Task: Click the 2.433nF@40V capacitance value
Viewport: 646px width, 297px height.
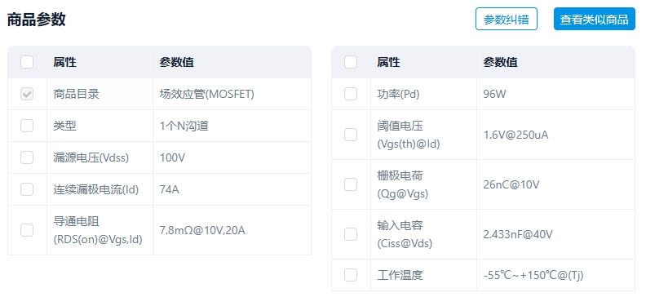Action: (518, 234)
